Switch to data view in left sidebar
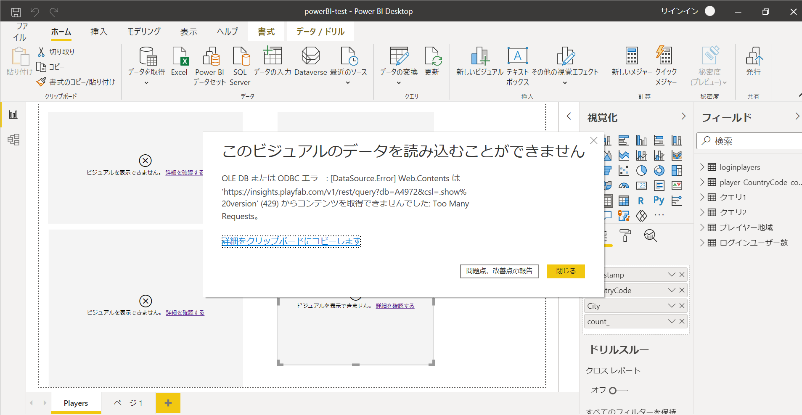 tap(13, 140)
